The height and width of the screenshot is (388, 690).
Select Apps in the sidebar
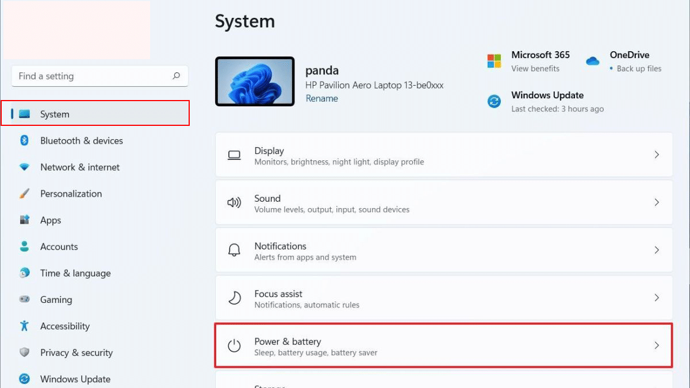[x=51, y=220]
